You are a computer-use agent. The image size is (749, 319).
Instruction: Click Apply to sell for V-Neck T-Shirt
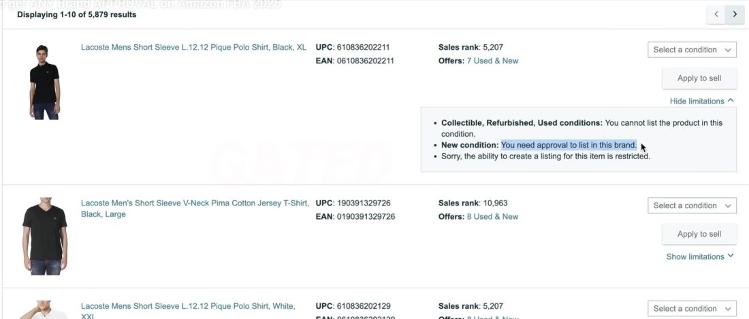(699, 234)
